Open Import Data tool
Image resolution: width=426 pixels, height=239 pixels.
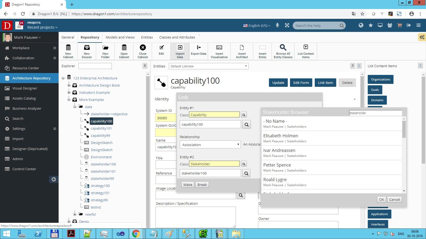pyautogui.click(x=180, y=51)
